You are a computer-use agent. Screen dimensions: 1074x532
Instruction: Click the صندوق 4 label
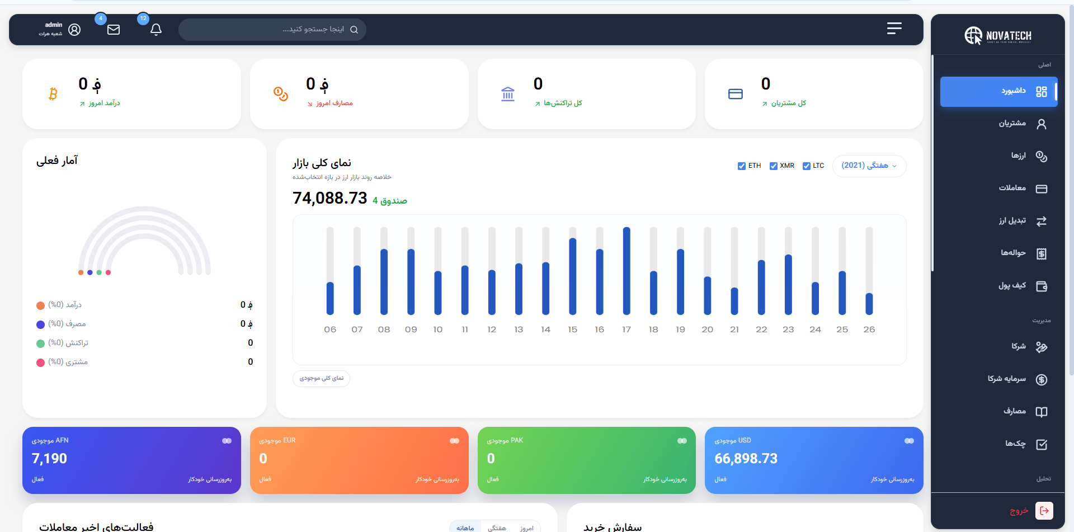click(x=390, y=201)
